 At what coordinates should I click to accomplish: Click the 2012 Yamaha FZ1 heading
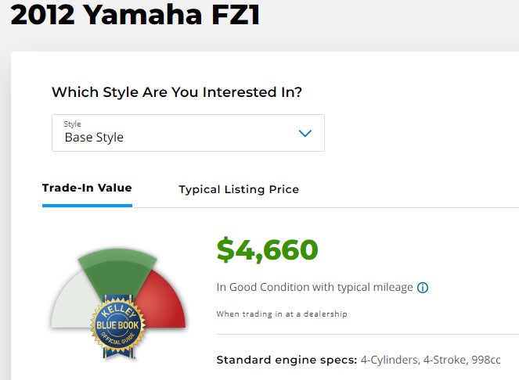[x=135, y=15]
